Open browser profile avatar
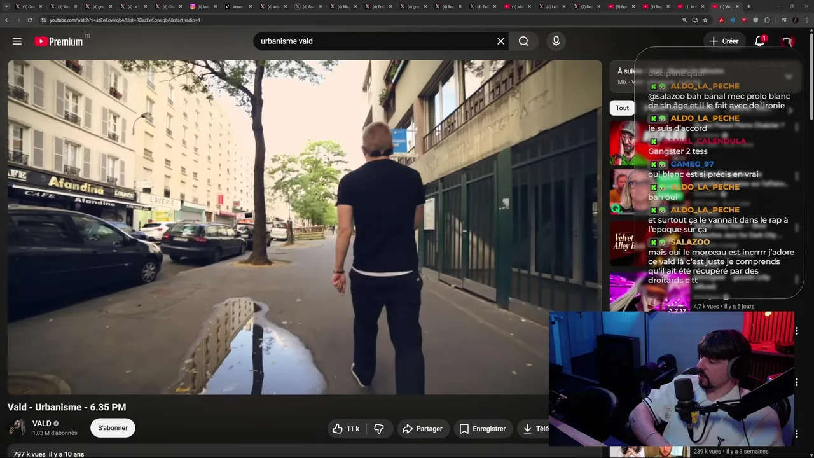 pyautogui.click(x=795, y=20)
